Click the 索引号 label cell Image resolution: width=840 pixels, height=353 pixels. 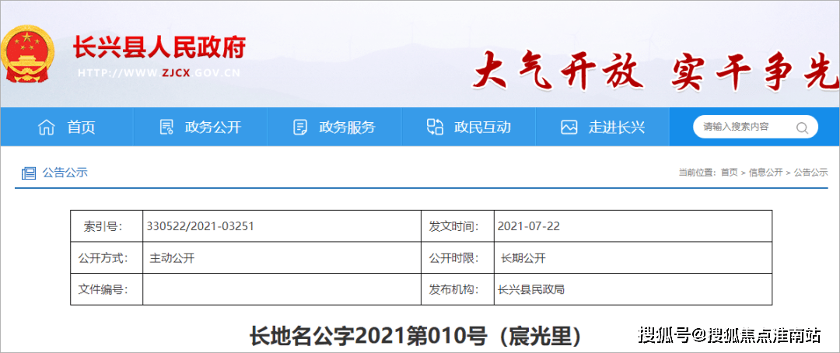pos(107,226)
